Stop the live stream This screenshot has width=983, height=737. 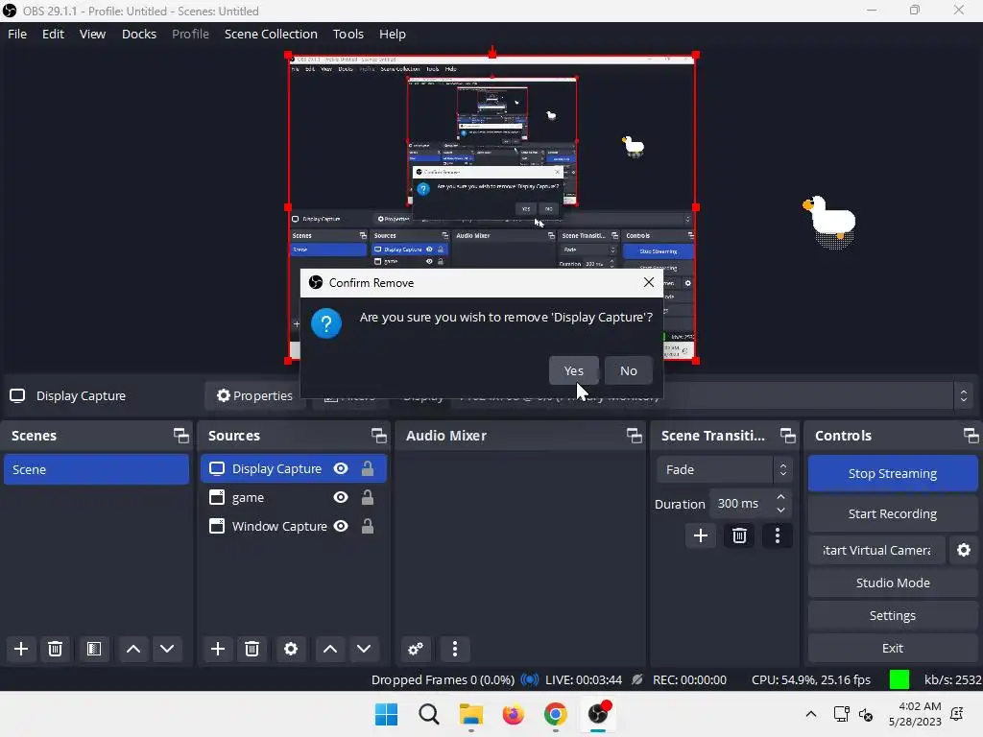(893, 474)
